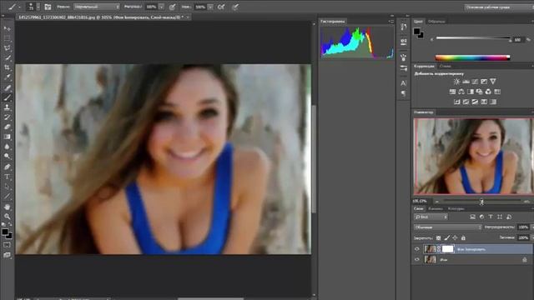Add a Vibrance adjustment (triangle icon)

coord(493,82)
